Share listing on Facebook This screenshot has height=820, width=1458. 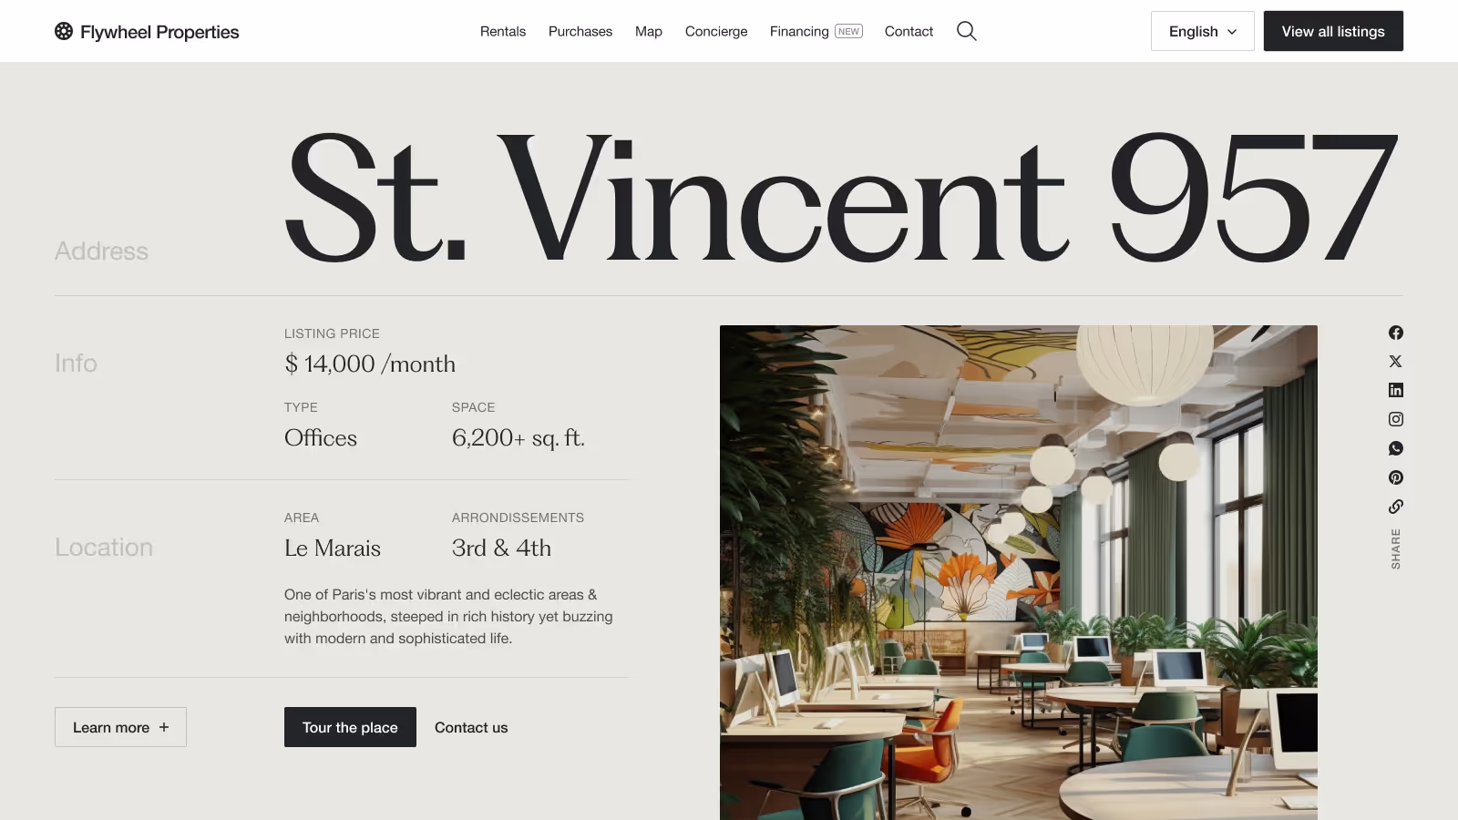[1395, 333]
